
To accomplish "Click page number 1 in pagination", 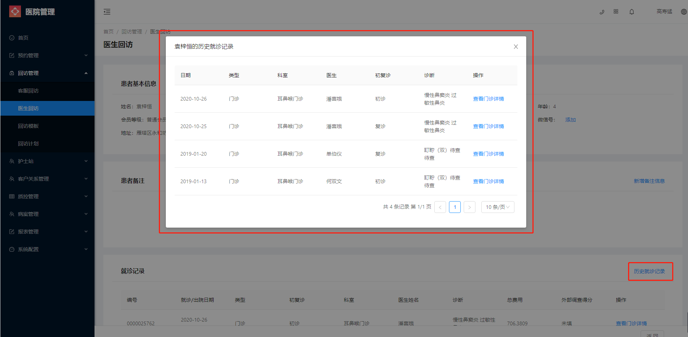I will click(455, 207).
